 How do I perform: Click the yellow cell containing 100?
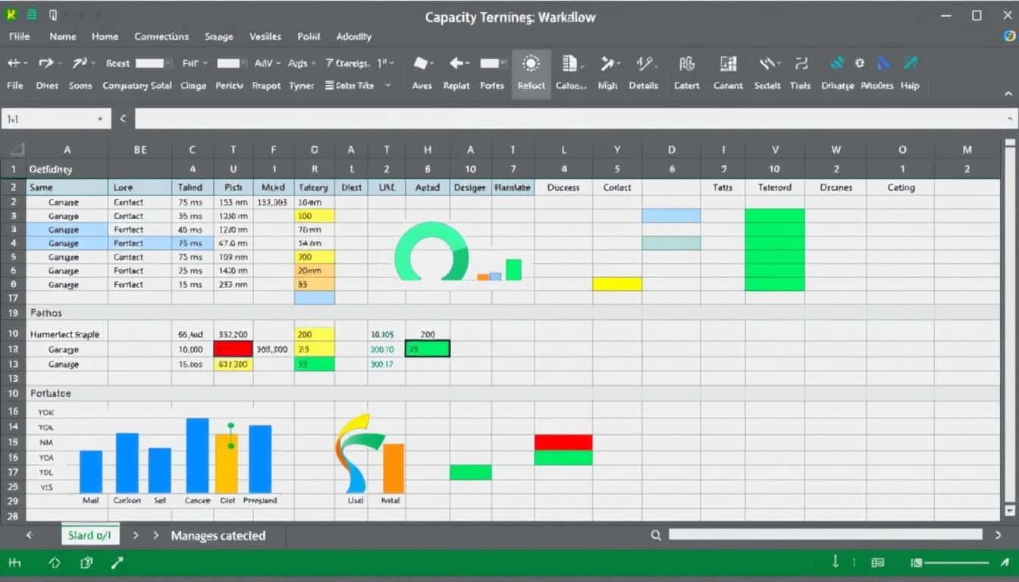(x=314, y=216)
